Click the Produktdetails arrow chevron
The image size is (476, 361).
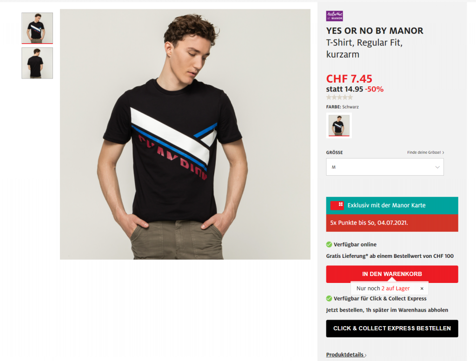pyautogui.click(x=365, y=355)
